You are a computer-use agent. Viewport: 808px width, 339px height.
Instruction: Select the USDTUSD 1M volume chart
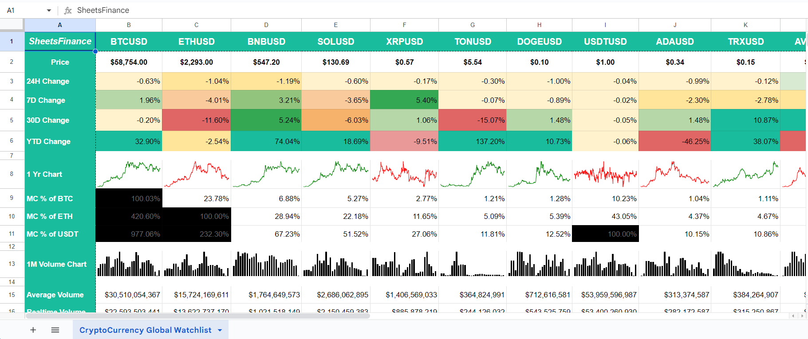(605, 264)
